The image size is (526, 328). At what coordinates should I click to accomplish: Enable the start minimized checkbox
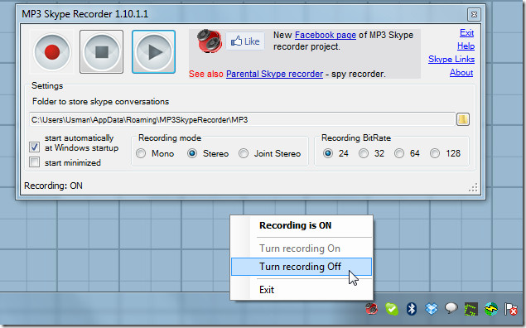pyautogui.click(x=34, y=162)
